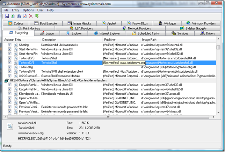This screenshot has height=152, width=225.
Task: Click the Refresh toolbar icon
Action: tap(13, 16)
